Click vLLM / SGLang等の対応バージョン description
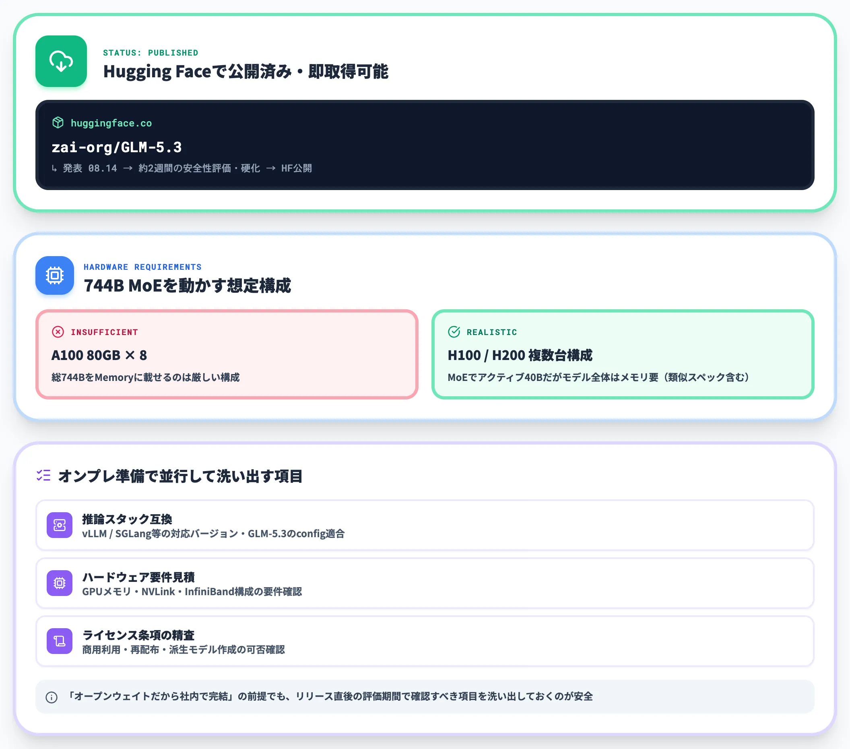The width and height of the screenshot is (850, 749). point(213,534)
